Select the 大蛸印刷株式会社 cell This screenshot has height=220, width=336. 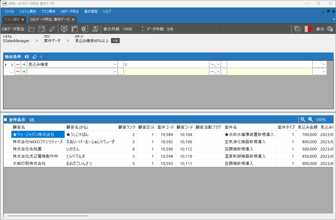[38, 163]
